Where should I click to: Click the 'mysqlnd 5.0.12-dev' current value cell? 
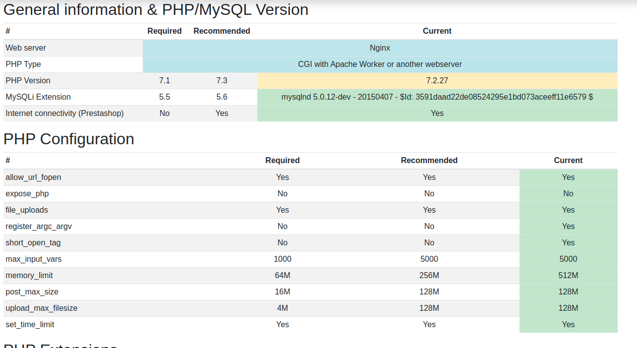click(x=437, y=97)
